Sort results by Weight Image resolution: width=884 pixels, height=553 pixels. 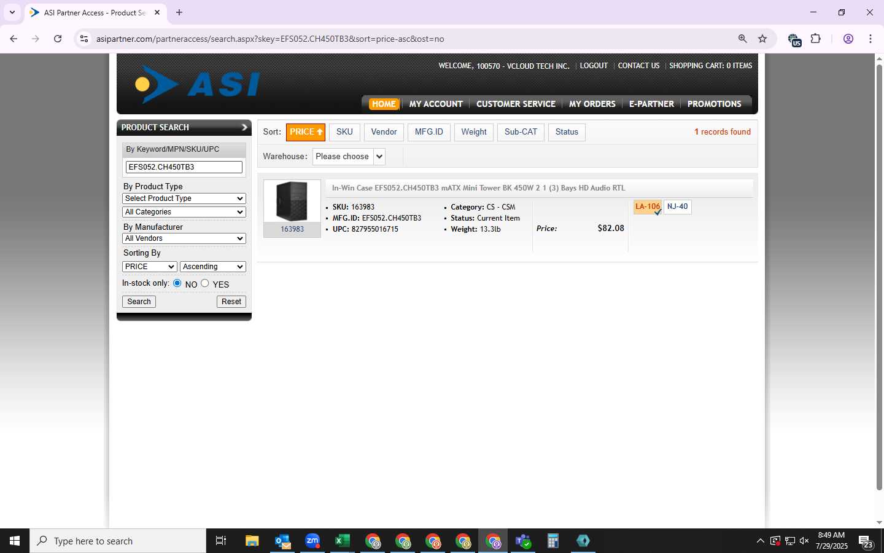[x=474, y=132]
